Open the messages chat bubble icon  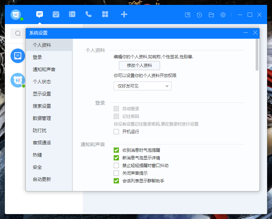tap(40, 14)
